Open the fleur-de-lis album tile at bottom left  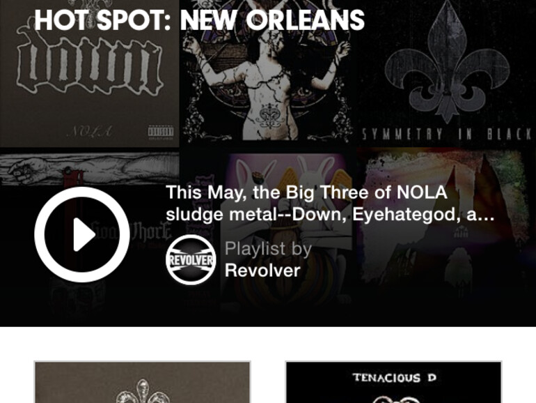[x=142, y=382]
